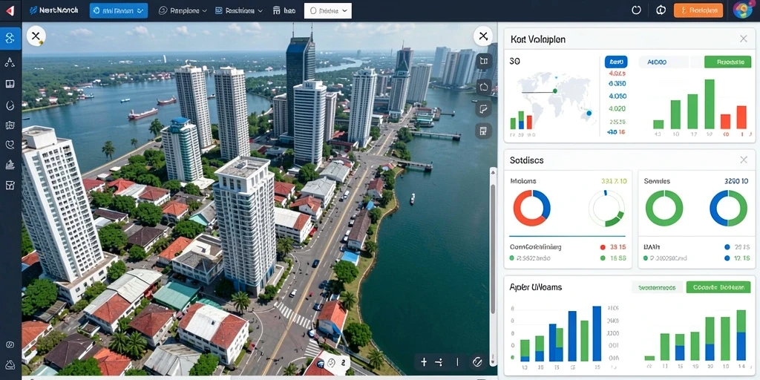
Task: Select the highlighted blue sidebar icon
Action: (10, 39)
